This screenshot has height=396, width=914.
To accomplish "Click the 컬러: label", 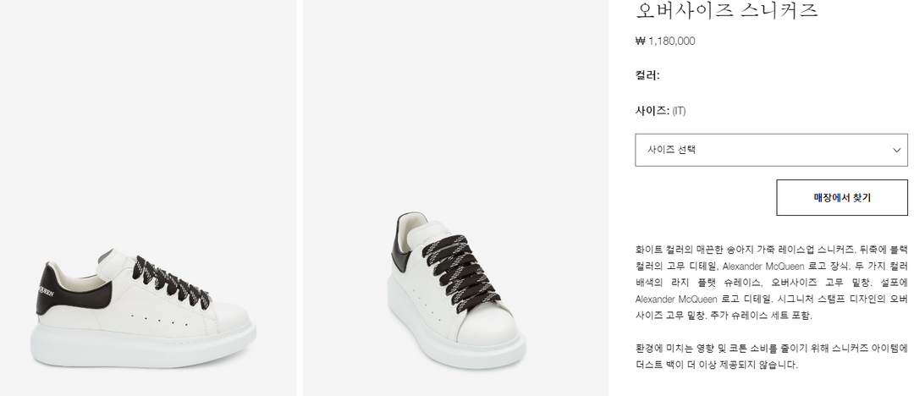I will click(647, 75).
